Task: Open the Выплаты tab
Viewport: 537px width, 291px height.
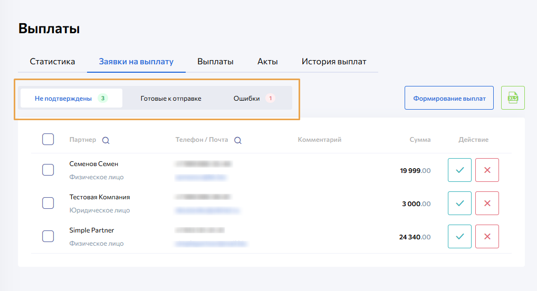Action: click(x=215, y=62)
